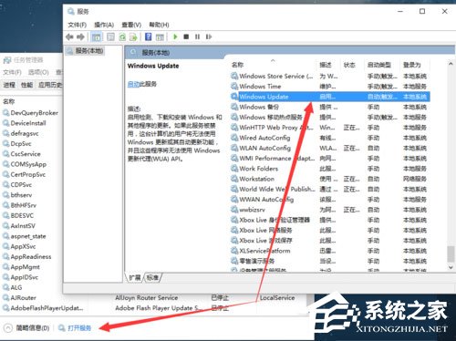The height and width of the screenshot is (341, 456).
Task: Click the green Refresh toolbar icon
Action: tap(122, 37)
